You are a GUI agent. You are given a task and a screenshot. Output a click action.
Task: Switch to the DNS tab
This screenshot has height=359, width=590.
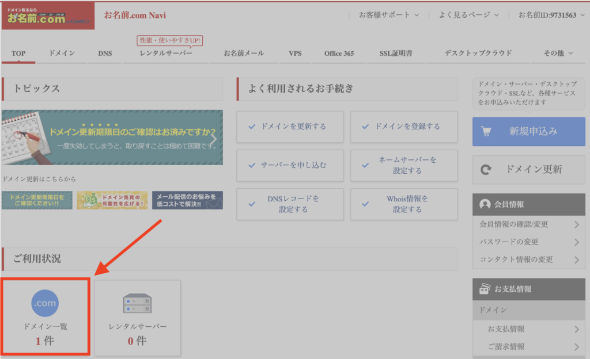point(105,54)
